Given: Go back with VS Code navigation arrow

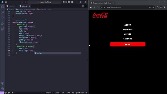Looking at the screenshot, I should pyautogui.click(x=22, y=2).
